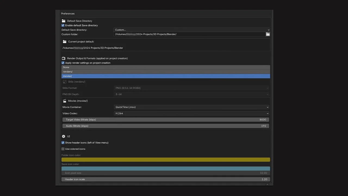The width and height of the screenshot is (348, 196).
Task: Click the Render Output & Formats icon
Action: (63, 58)
